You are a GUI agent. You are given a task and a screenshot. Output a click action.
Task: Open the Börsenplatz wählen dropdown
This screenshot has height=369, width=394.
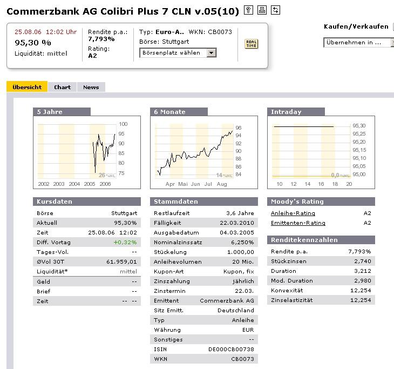pos(178,53)
